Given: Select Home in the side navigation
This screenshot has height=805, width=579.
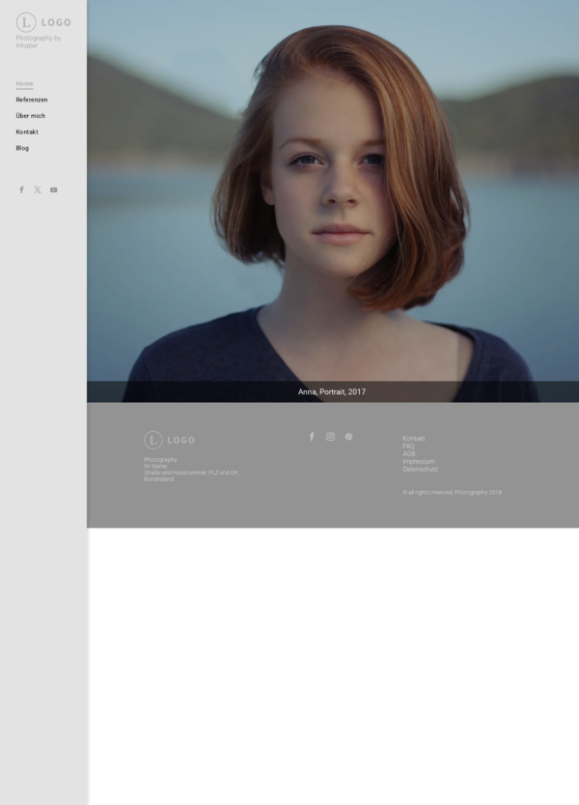Looking at the screenshot, I should coord(24,84).
